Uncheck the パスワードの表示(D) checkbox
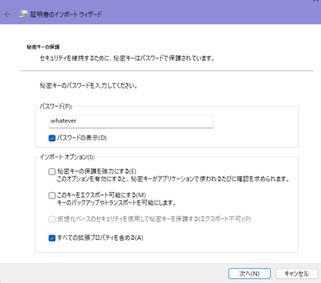Screen dimensions: 321x283 coord(52,138)
